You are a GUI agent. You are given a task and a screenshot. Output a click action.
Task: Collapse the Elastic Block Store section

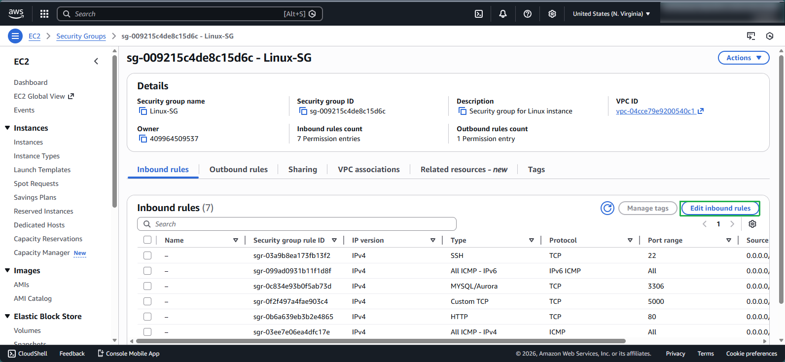pyautogui.click(x=7, y=316)
